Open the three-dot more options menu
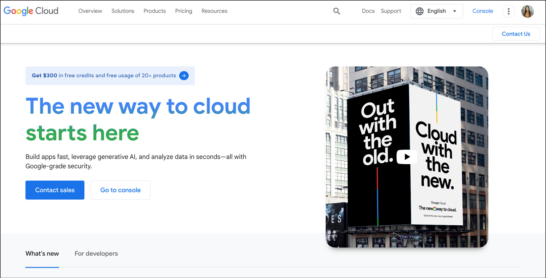Viewport: 546px width, 278px height. coord(509,11)
